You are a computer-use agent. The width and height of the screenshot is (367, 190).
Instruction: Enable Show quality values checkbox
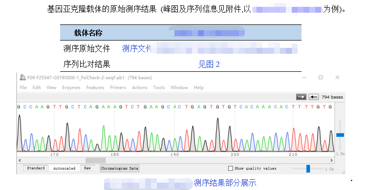[x=231, y=168]
